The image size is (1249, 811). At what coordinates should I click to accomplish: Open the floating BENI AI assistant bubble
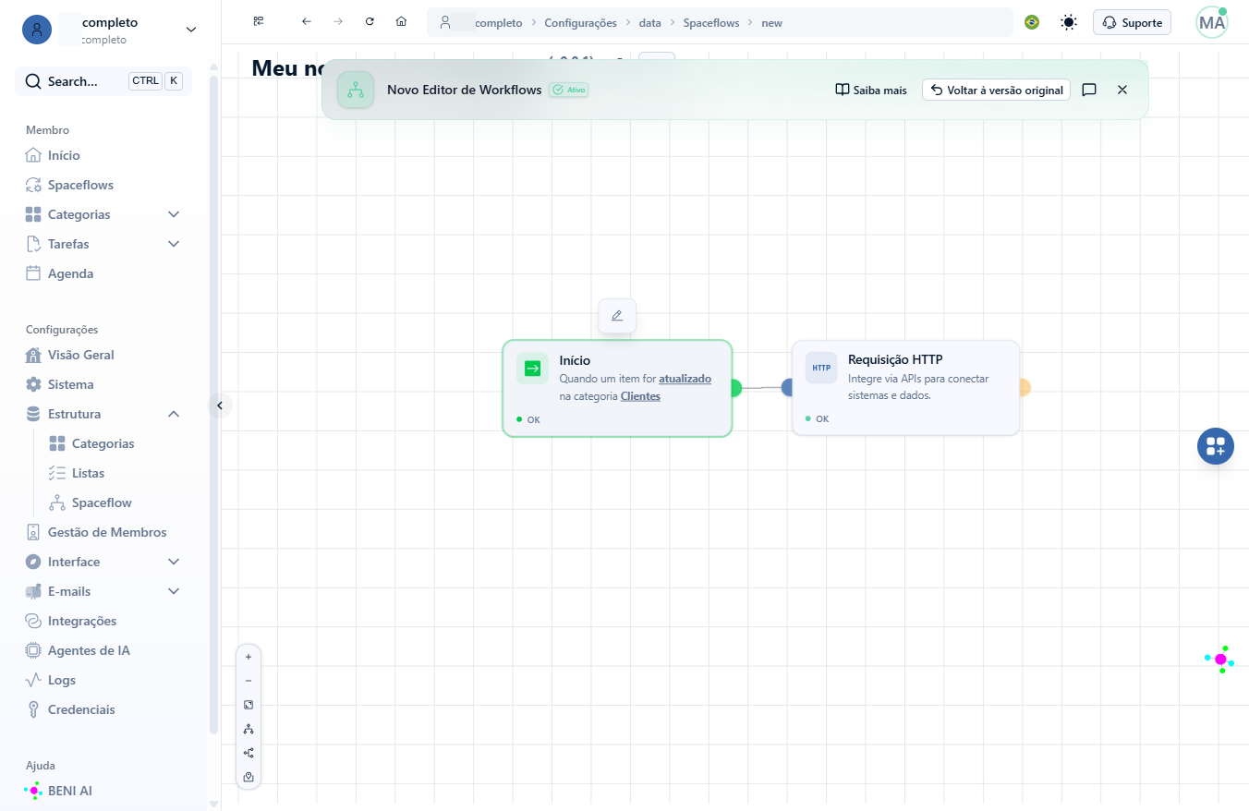pos(1220,660)
